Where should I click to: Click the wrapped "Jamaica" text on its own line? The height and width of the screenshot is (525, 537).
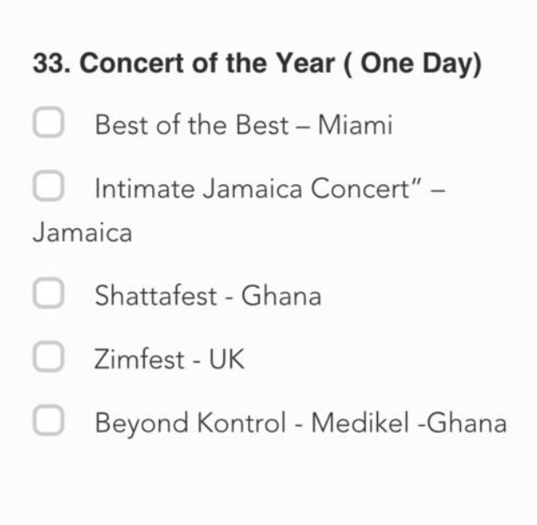[x=82, y=232]
